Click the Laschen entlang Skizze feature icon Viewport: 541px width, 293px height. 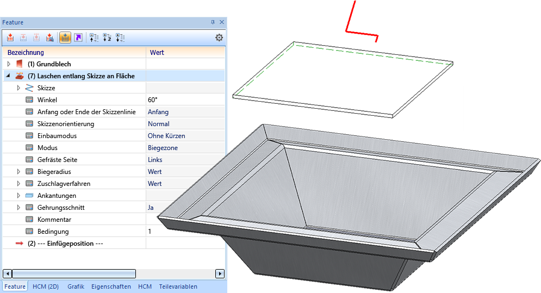point(20,76)
